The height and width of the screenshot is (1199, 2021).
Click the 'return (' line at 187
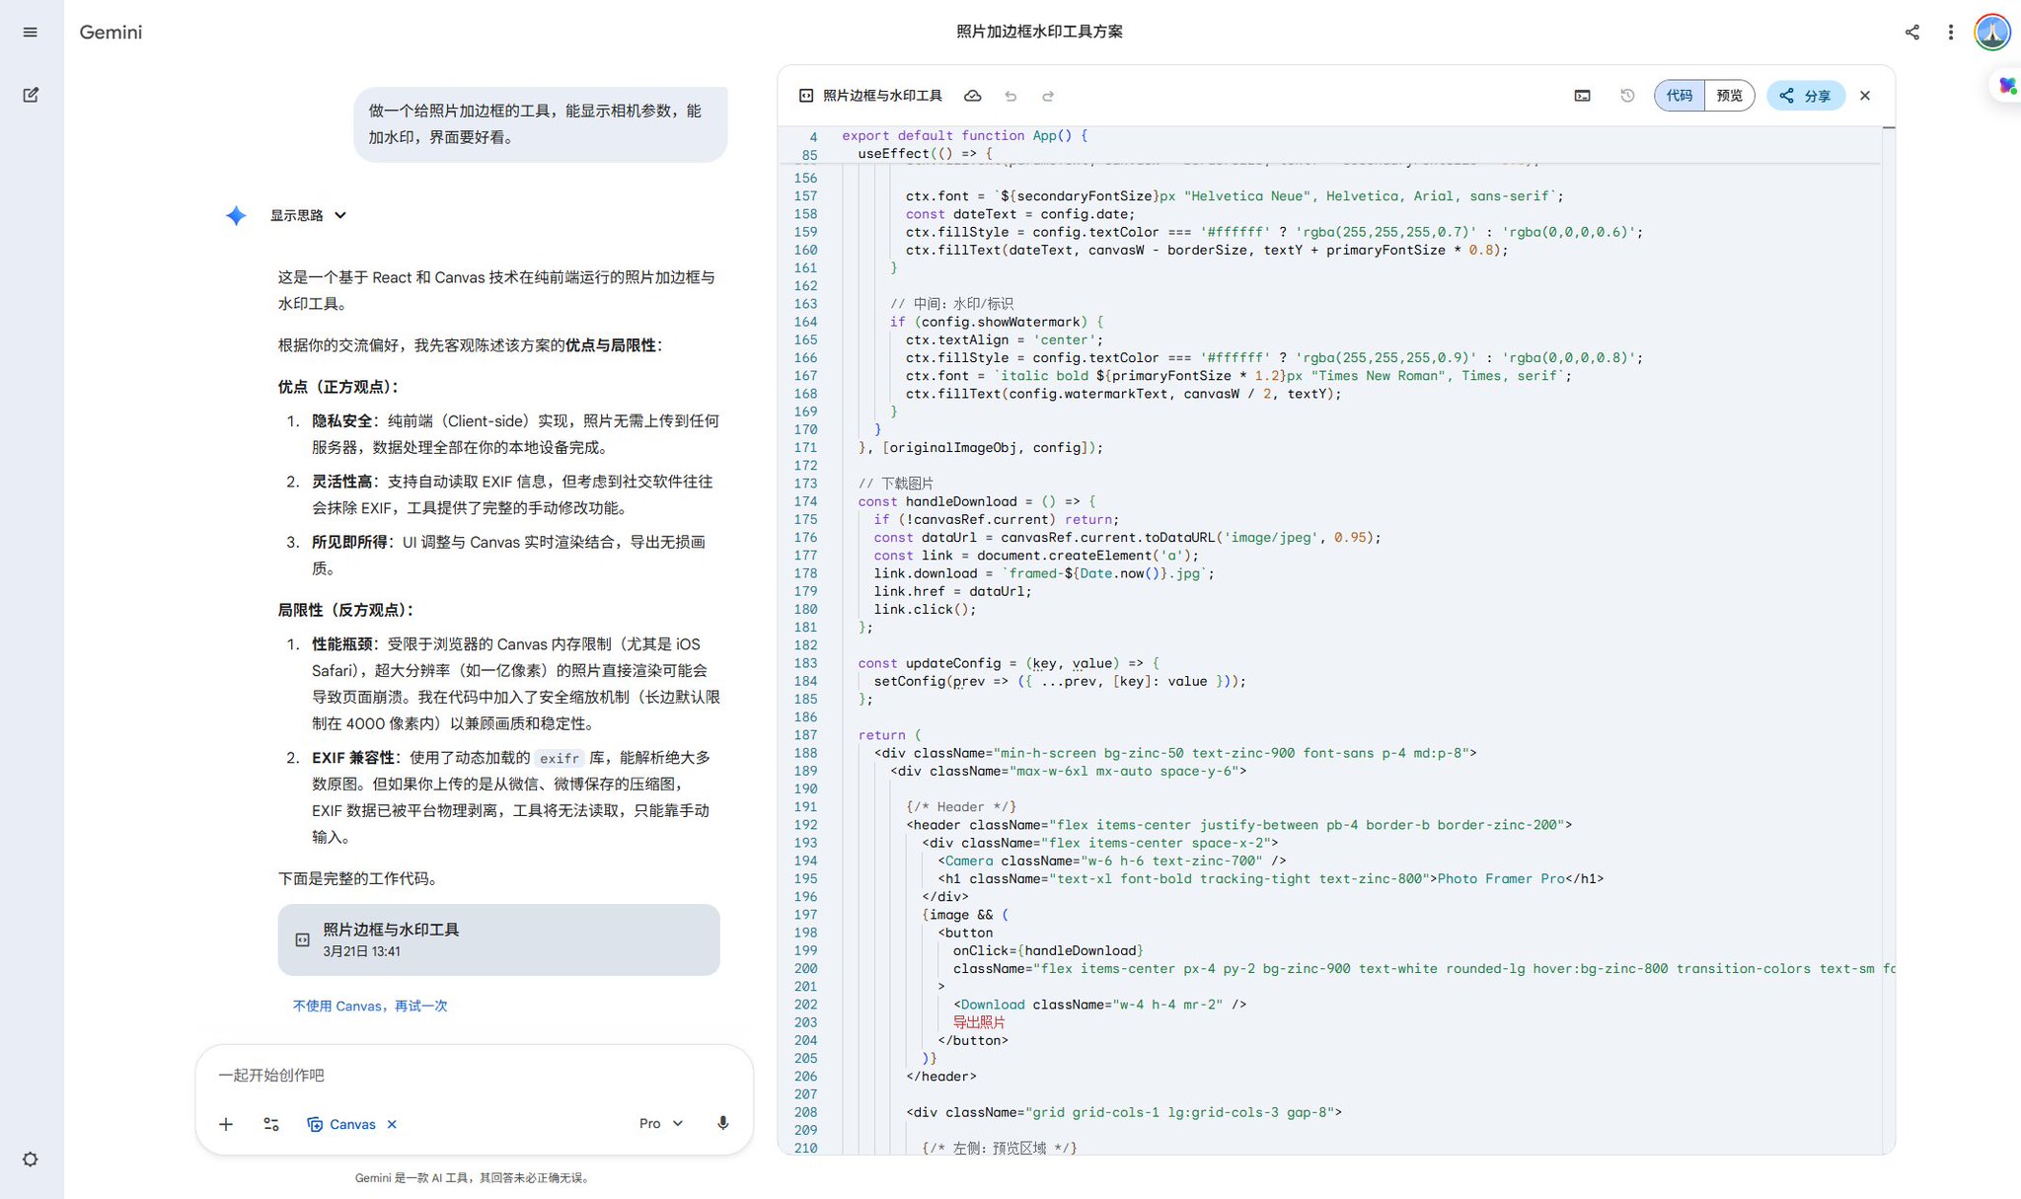(889, 735)
